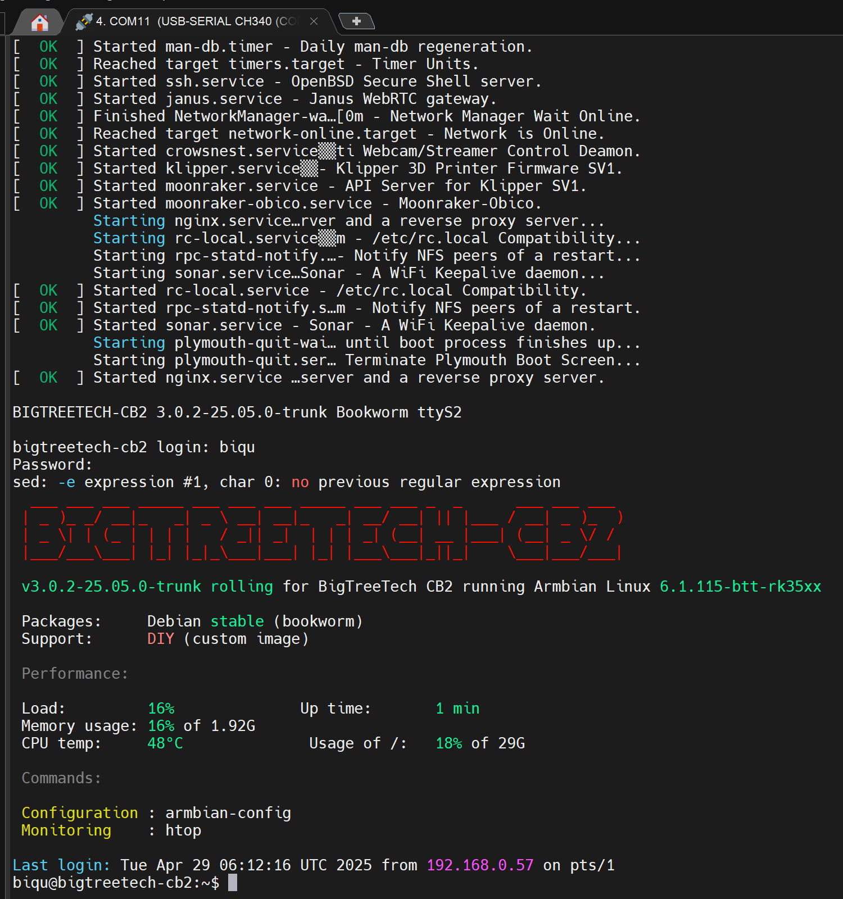Click memory usage '16% of 1.92G'
The image size is (843, 899).
tap(201, 726)
